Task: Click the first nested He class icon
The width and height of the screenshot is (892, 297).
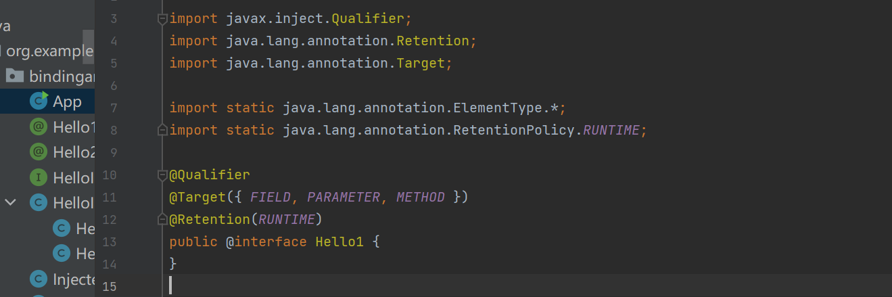Action: (x=62, y=228)
